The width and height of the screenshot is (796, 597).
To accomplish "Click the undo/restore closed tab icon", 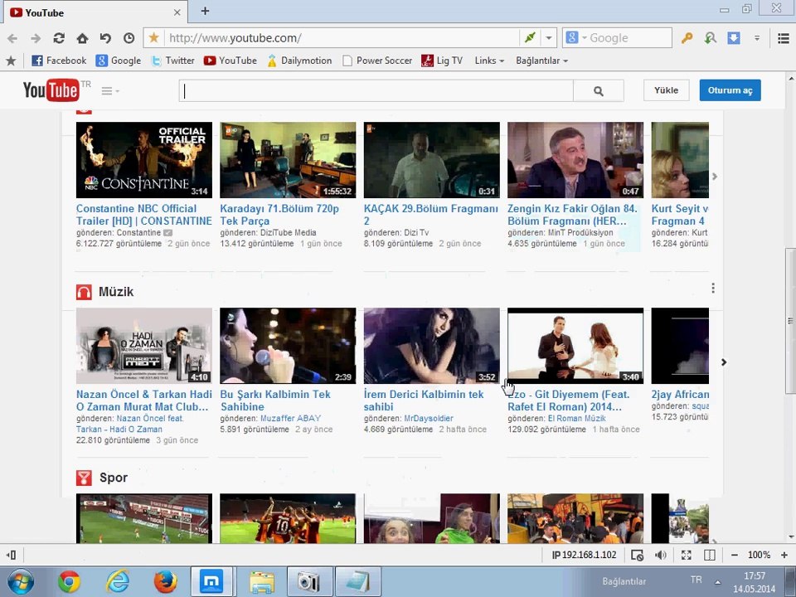I will (105, 38).
